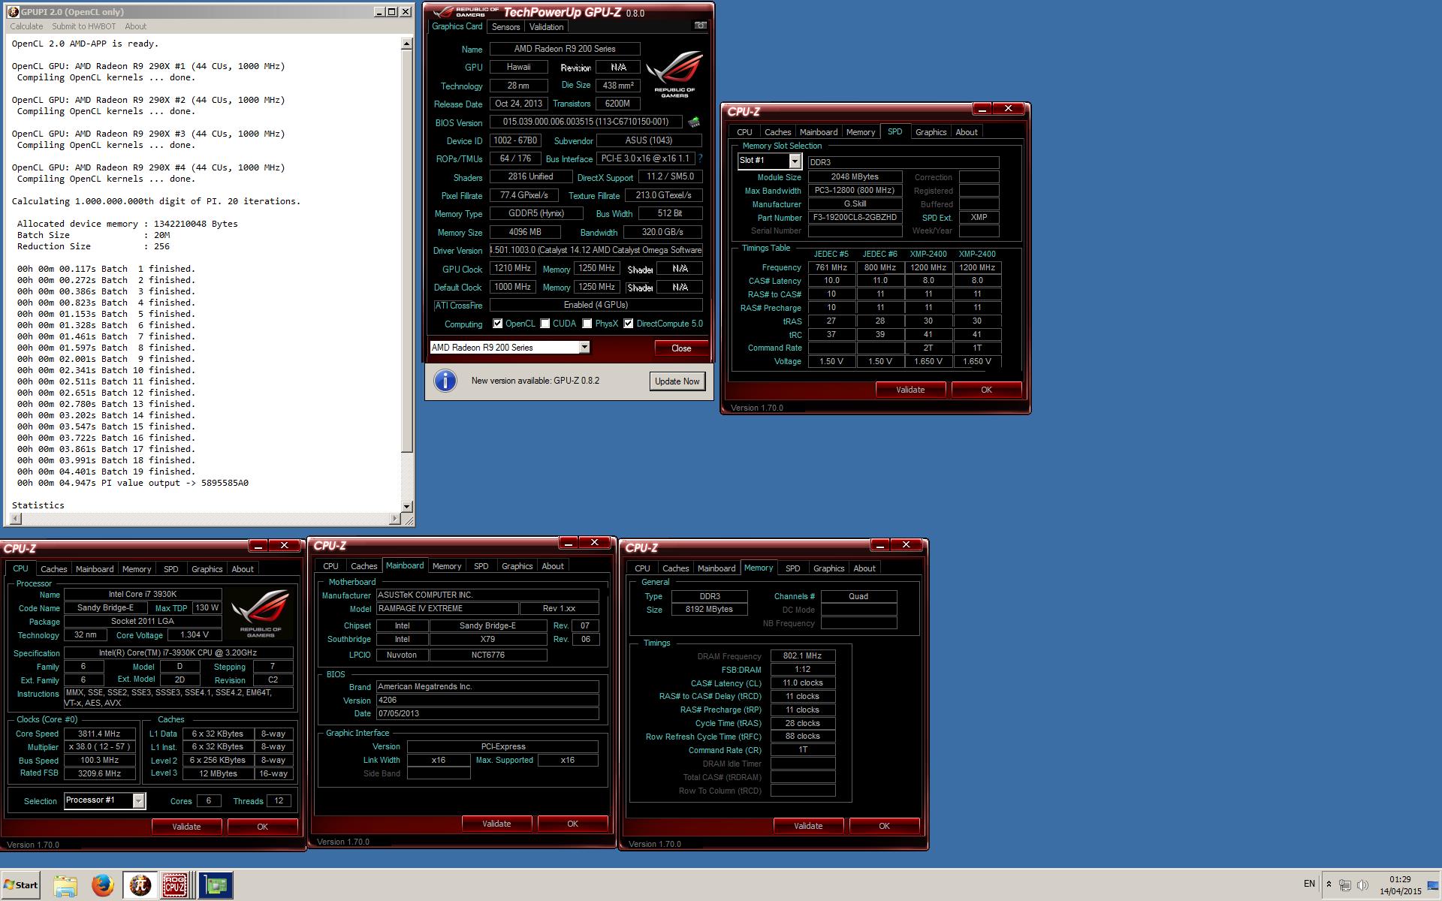Switch to GPUPI taskbar icon
1442x901 pixels.
[139, 885]
